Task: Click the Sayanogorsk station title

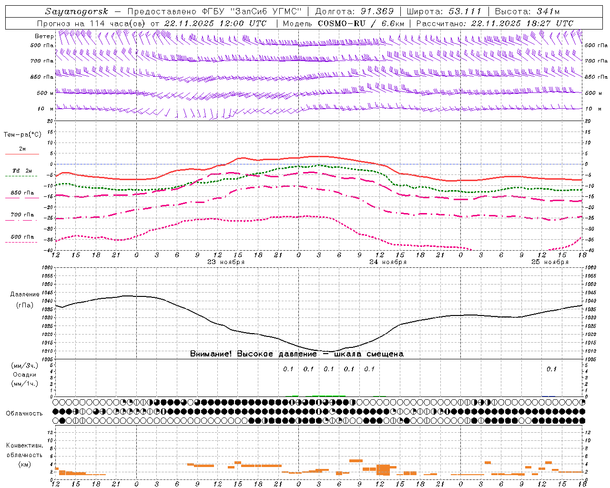Action: [77, 12]
